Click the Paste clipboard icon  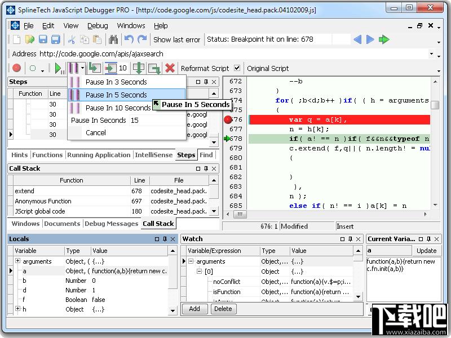(x=97, y=39)
